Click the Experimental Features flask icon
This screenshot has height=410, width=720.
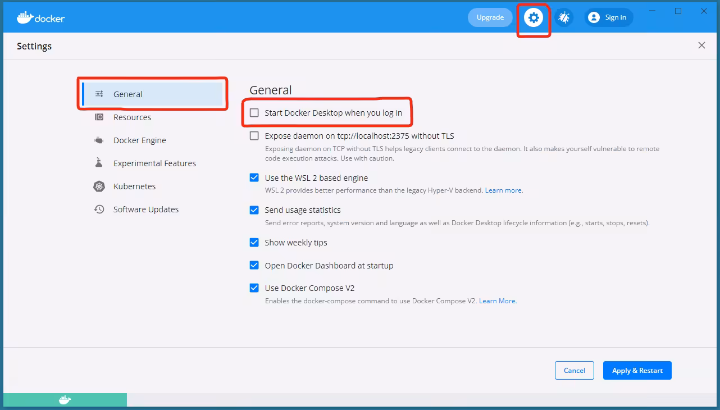click(99, 163)
